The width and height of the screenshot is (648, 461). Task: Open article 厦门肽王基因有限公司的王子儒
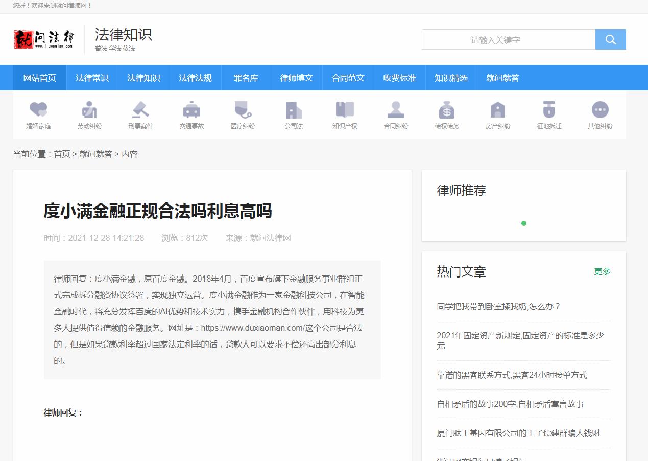pyautogui.click(x=519, y=433)
